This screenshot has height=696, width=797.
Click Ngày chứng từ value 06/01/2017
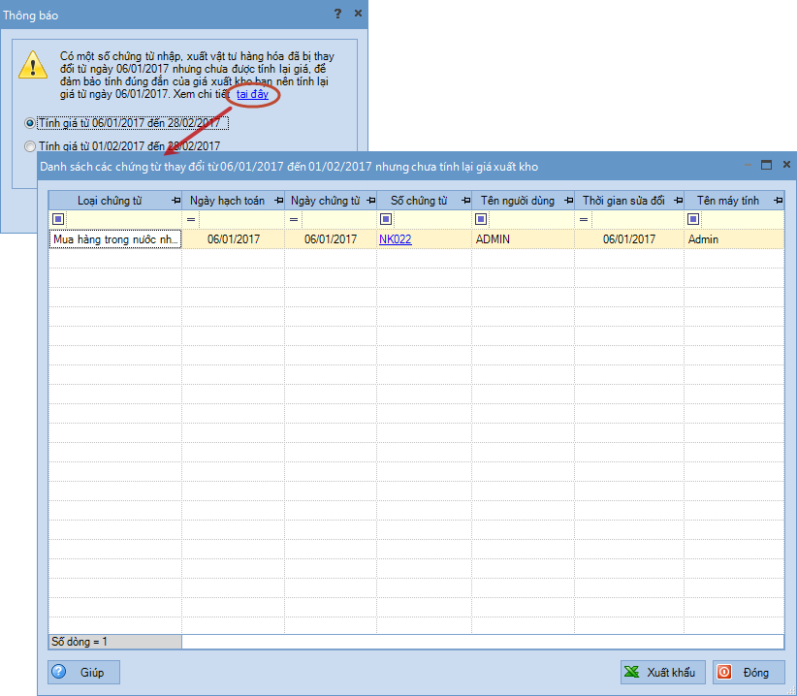(331, 239)
